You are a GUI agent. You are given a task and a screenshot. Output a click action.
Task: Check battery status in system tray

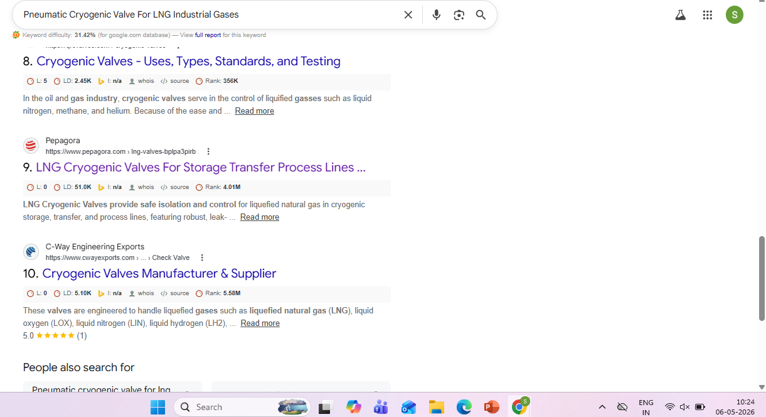700,407
